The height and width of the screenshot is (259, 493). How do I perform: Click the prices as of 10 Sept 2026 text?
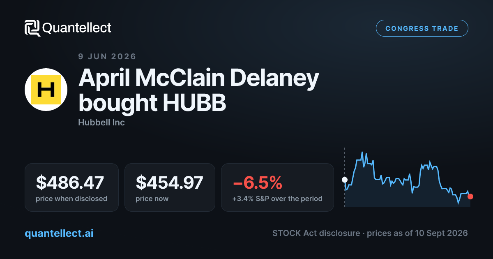[417, 233]
